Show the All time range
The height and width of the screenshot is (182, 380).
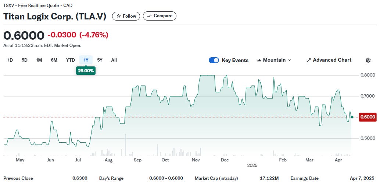tap(114, 60)
